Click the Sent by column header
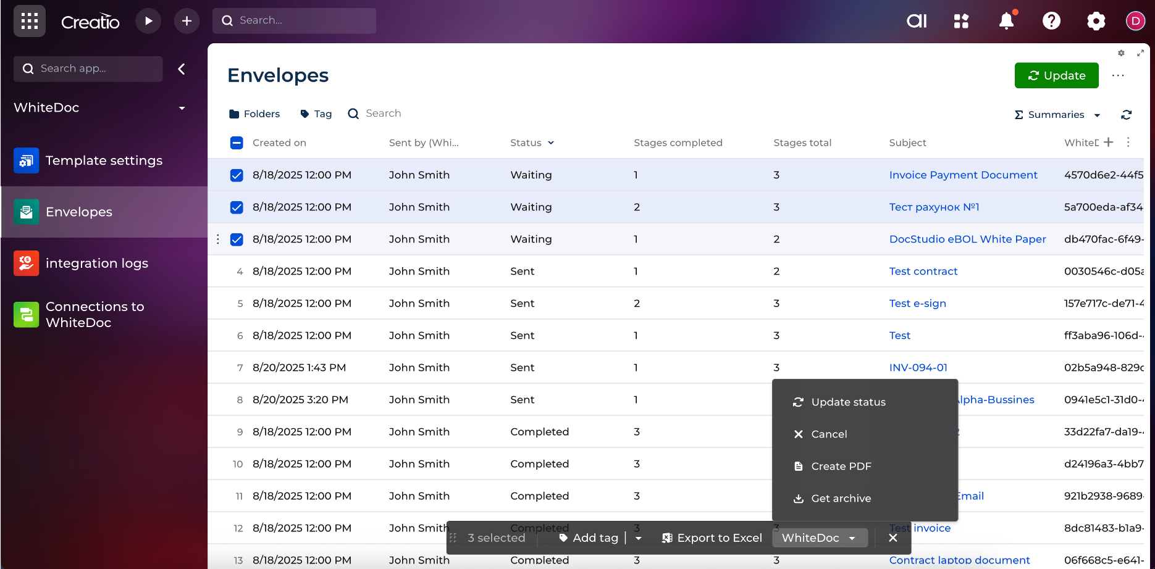 pyautogui.click(x=424, y=143)
